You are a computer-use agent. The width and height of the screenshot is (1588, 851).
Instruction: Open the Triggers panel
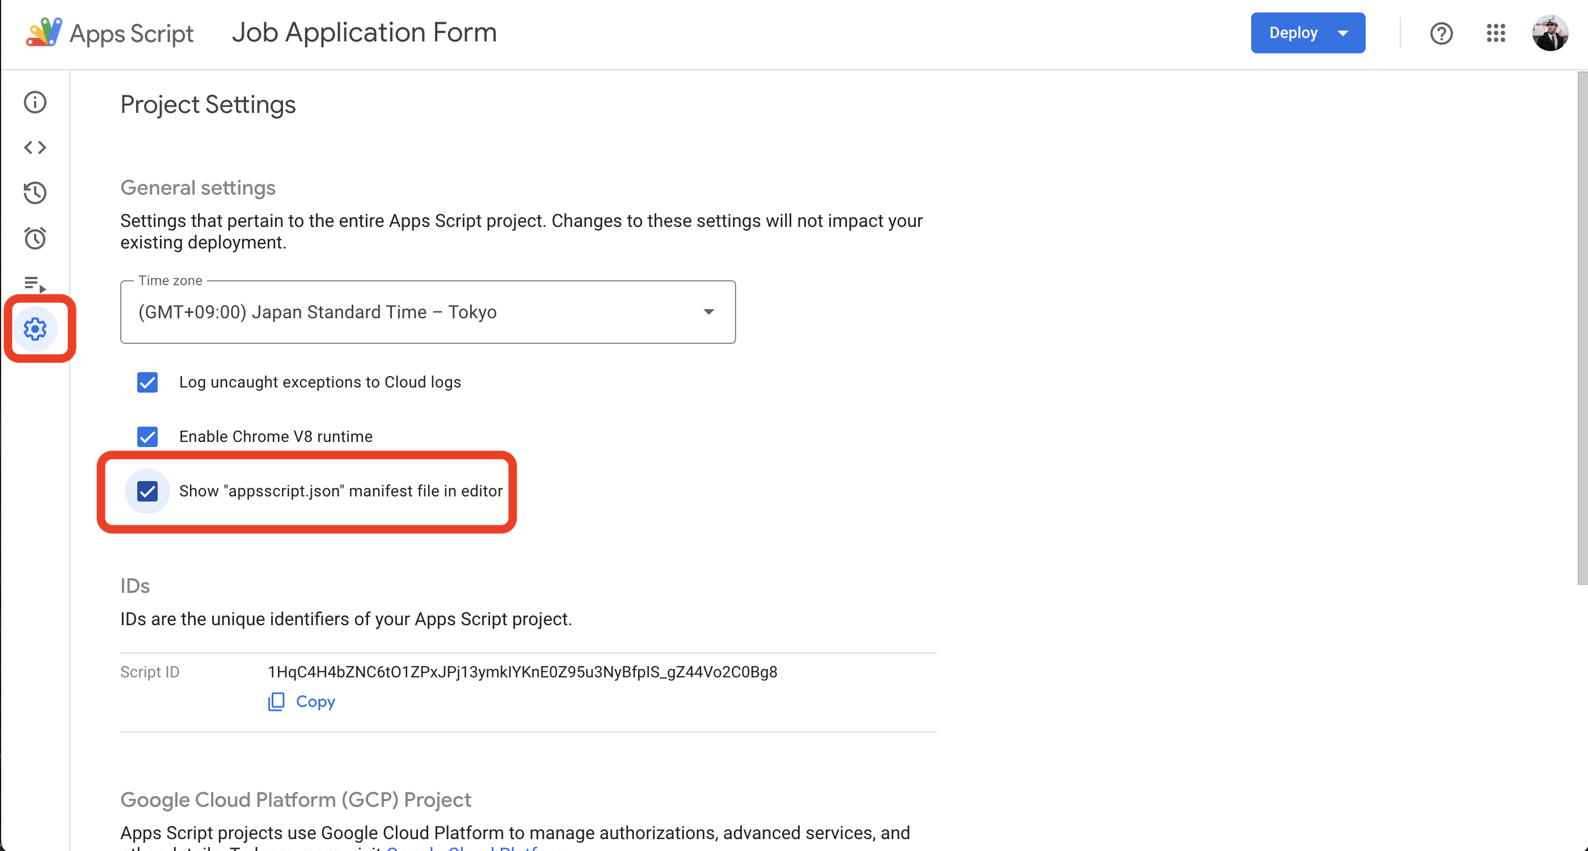35,238
